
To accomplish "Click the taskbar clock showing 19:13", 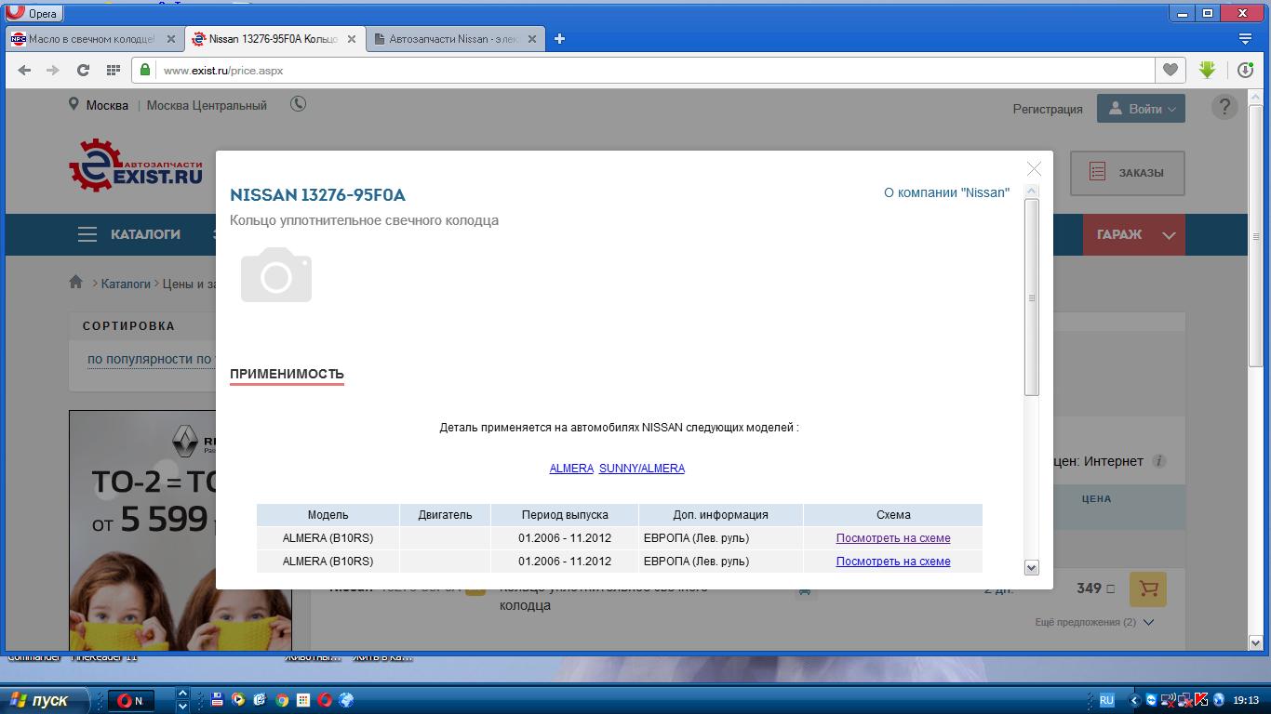I will (x=1246, y=700).
